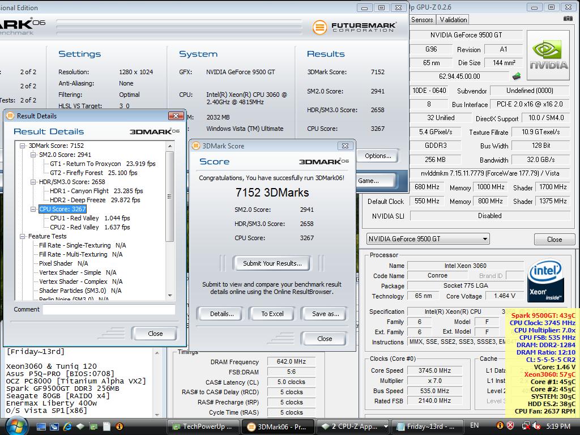Select Fill Rate - Multi-Texturing row
The image size is (580, 435).
(80, 254)
